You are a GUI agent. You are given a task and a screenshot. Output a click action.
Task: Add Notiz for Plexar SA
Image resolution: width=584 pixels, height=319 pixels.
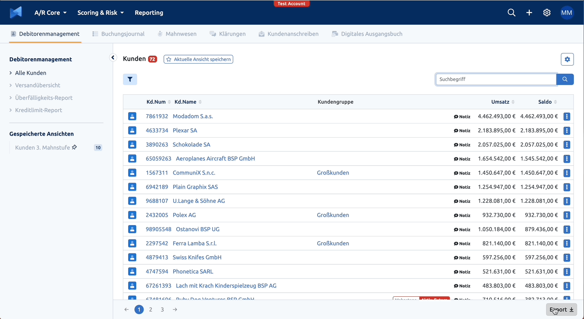[x=462, y=131]
